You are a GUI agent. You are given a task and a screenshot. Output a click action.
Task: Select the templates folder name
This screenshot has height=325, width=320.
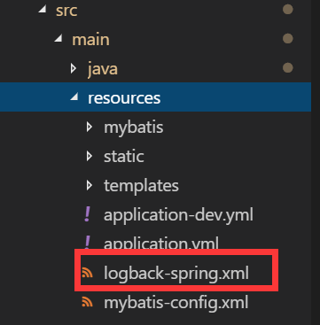(x=141, y=186)
